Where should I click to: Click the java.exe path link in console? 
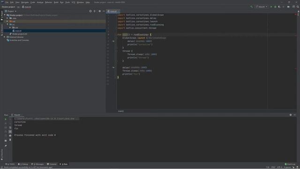[45, 119]
